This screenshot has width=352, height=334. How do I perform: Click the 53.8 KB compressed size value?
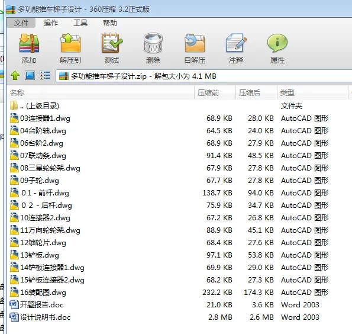click(261, 255)
